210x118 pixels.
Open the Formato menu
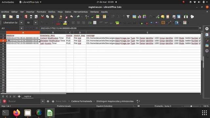tap(41, 12)
